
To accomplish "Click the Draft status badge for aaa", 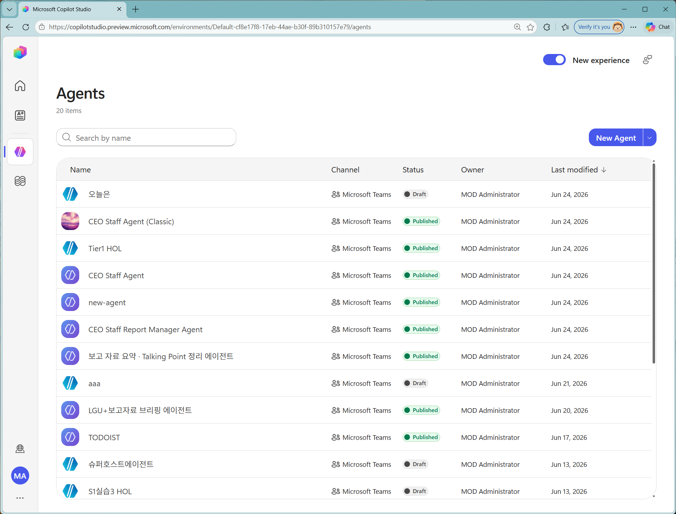I will pos(415,383).
